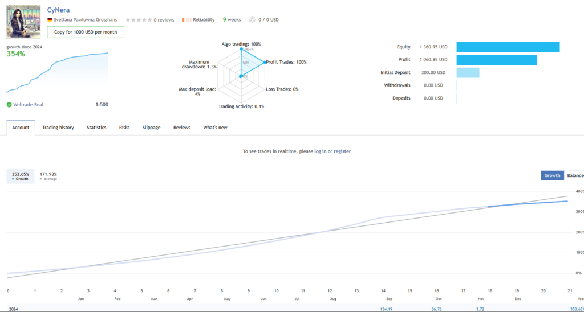Screen dimensions: 584x312
Task: Switch chart to Growth view
Action: click(552, 176)
